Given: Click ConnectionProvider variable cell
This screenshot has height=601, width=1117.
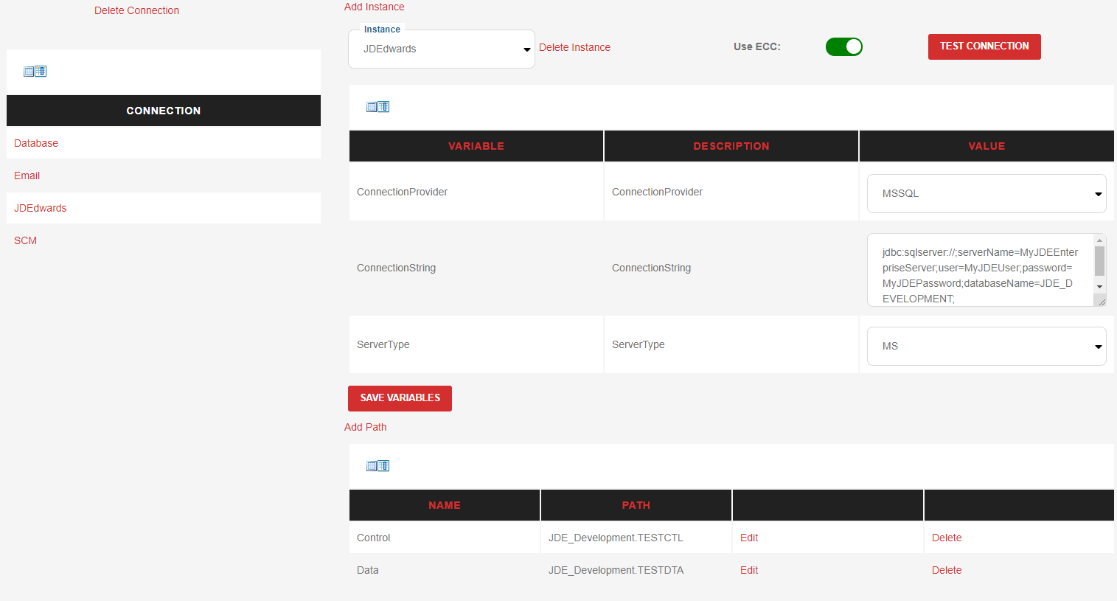Looking at the screenshot, I should (x=476, y=192).
